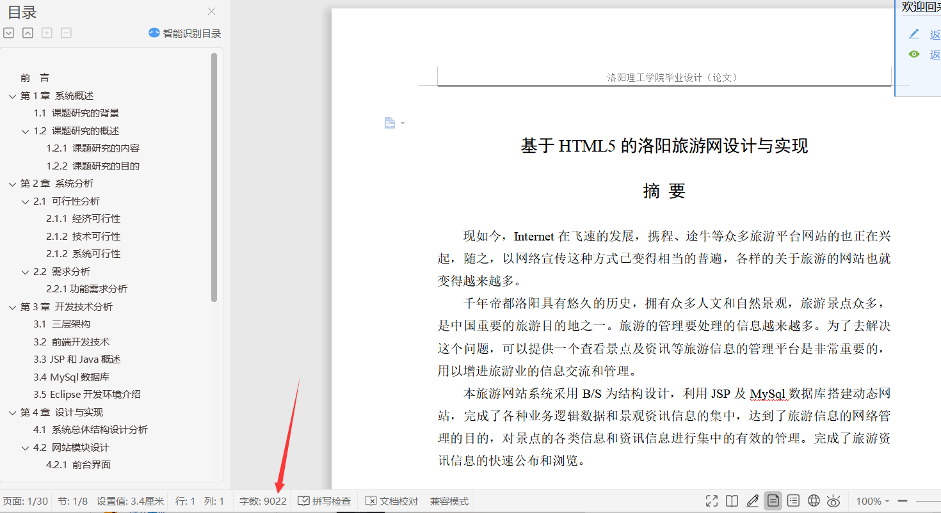Select web layout globe icon

point(814,501)
